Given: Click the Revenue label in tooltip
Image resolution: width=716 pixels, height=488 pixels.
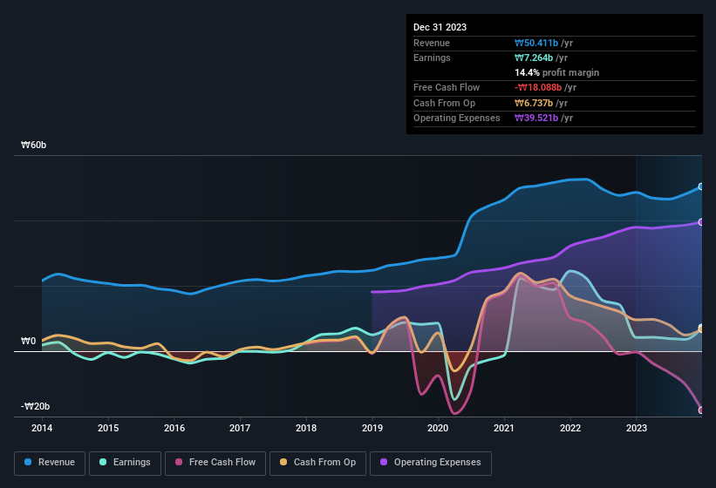Looking at the screenshot, I should [432, 43].
